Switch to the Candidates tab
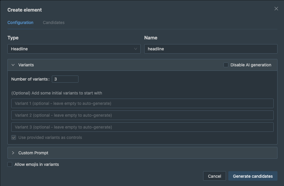 click(x=54, y=23)
